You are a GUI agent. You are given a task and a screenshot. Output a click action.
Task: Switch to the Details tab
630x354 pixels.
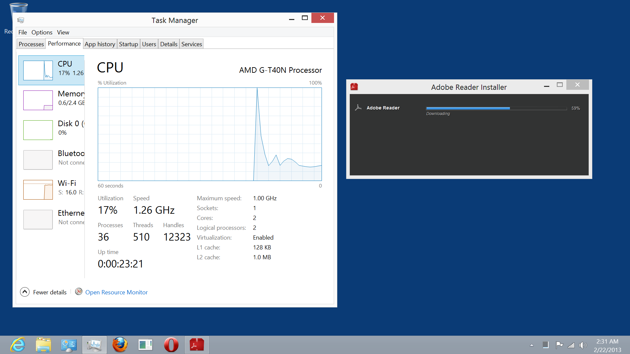(x=169, y=44)
